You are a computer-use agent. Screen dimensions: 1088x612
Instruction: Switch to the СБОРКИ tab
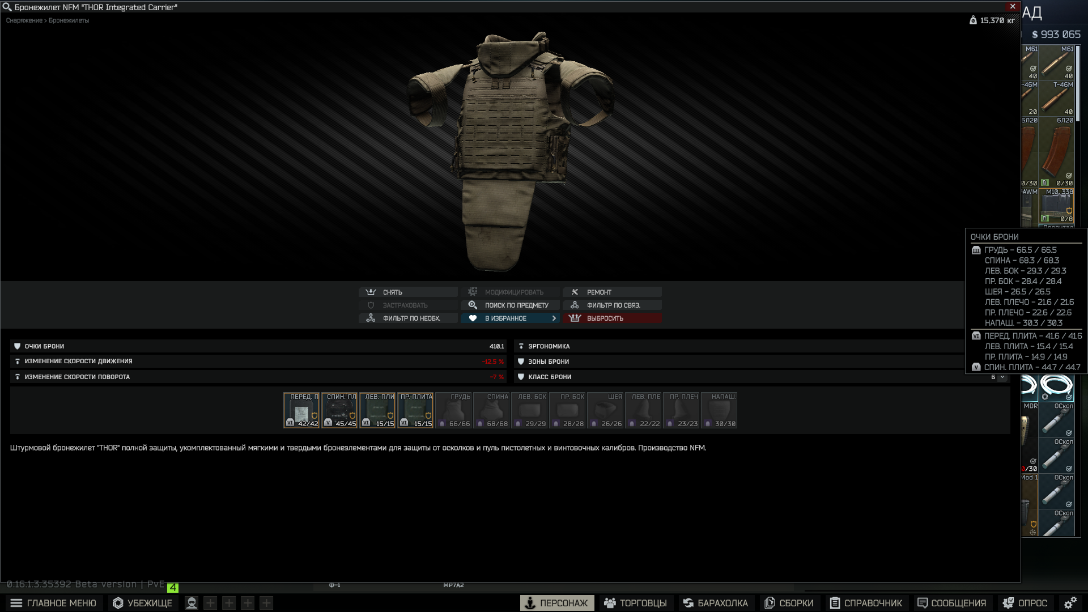click(789, 603)
